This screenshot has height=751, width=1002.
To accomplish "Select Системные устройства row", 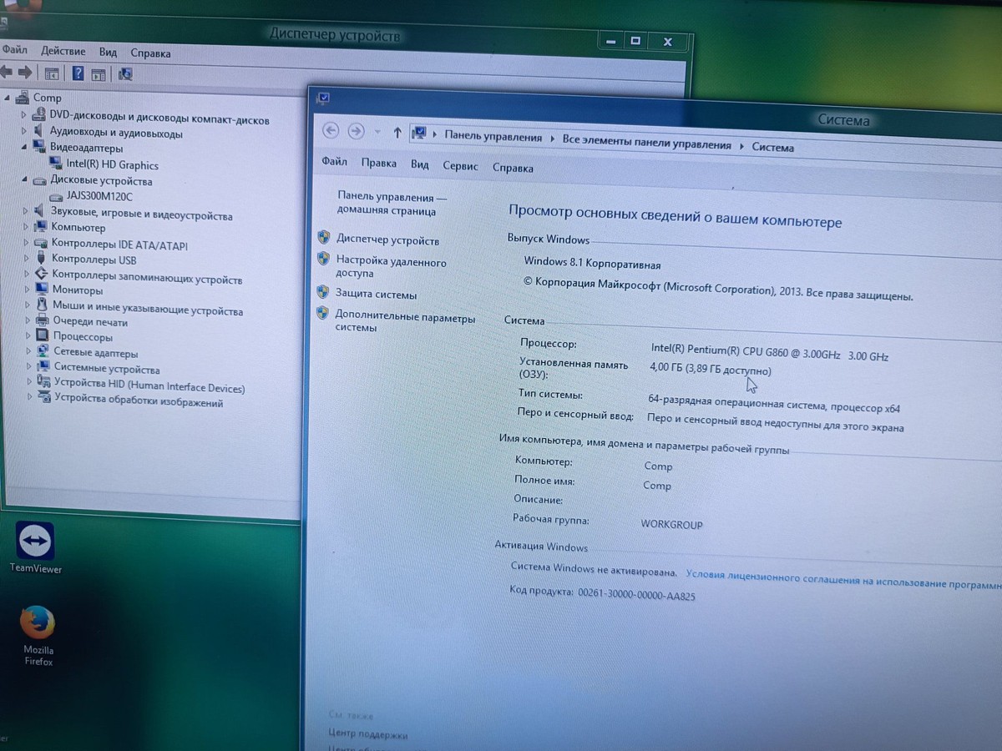I will coord(107,369).
